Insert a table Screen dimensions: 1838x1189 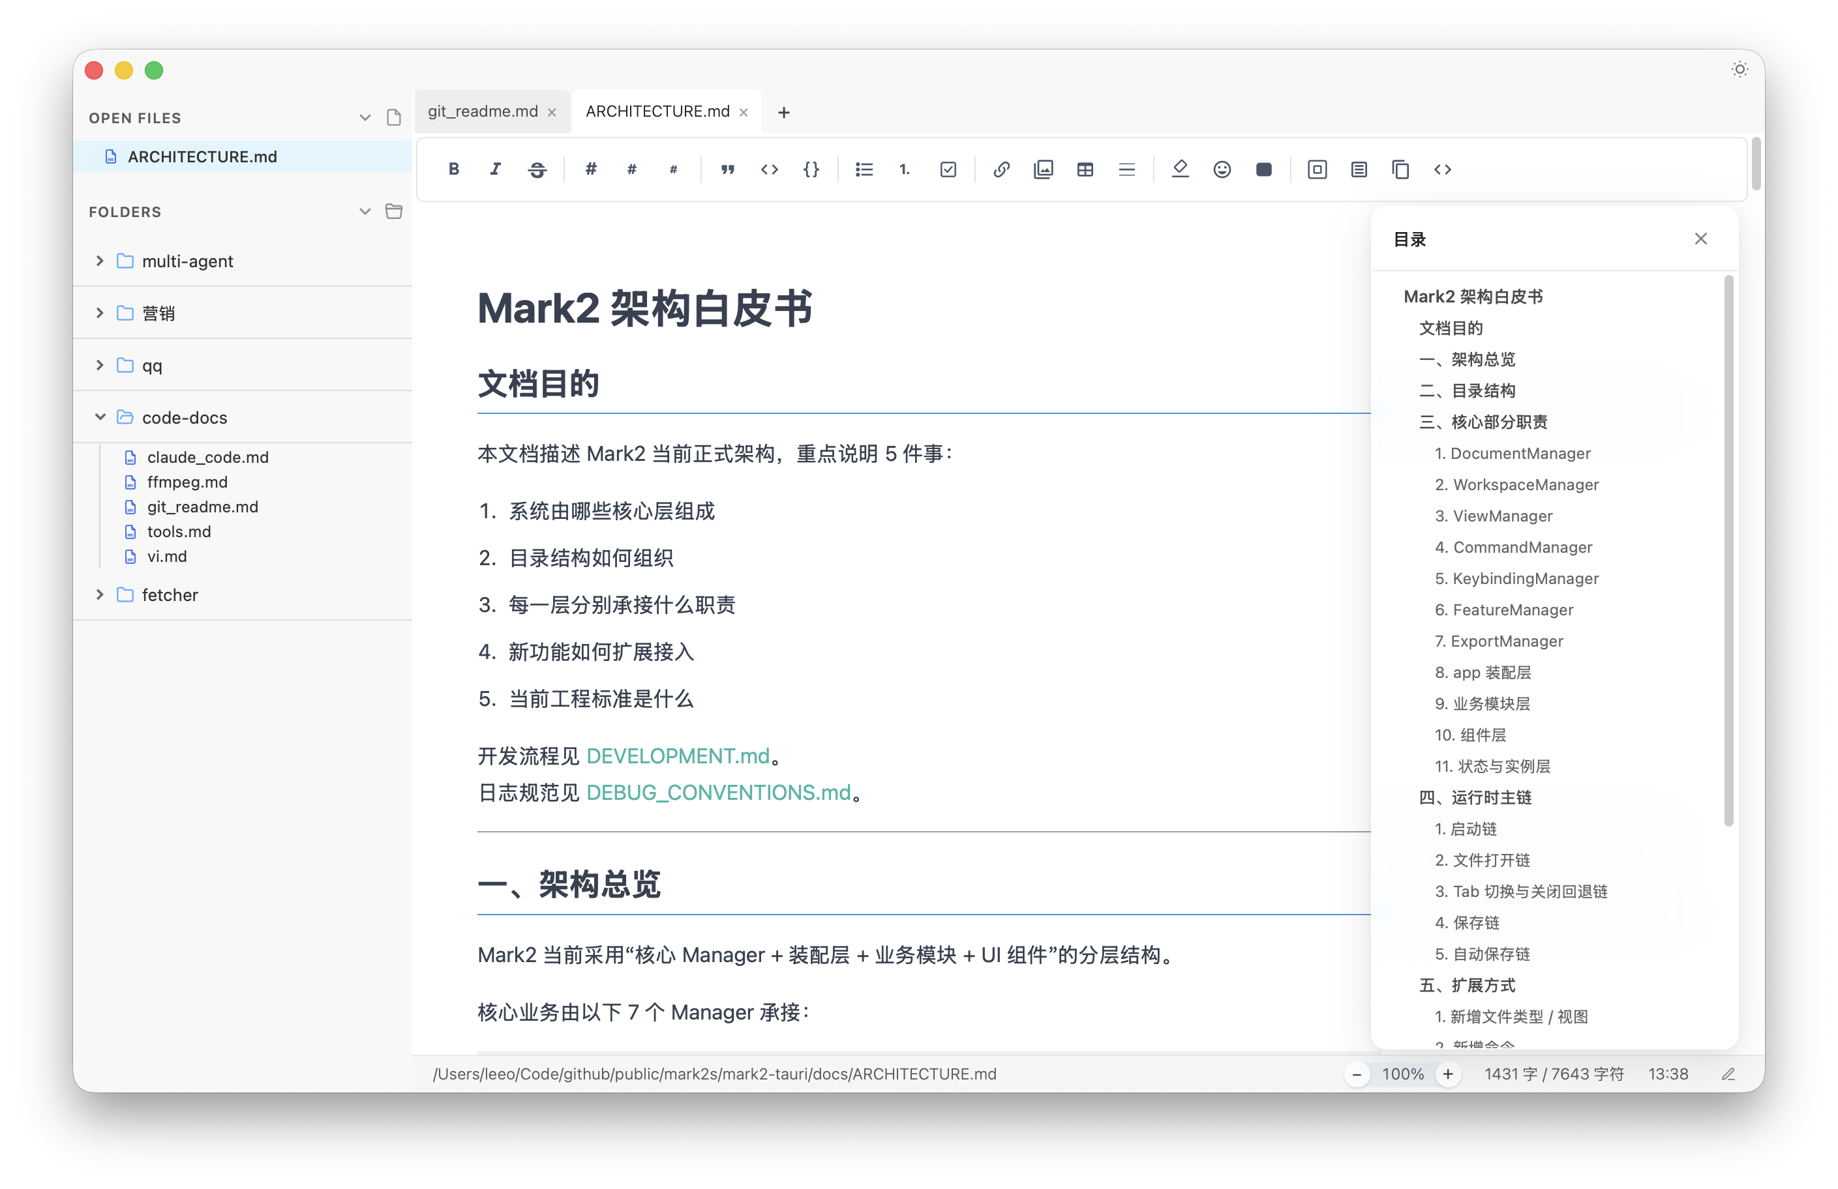click(1085, 169)
